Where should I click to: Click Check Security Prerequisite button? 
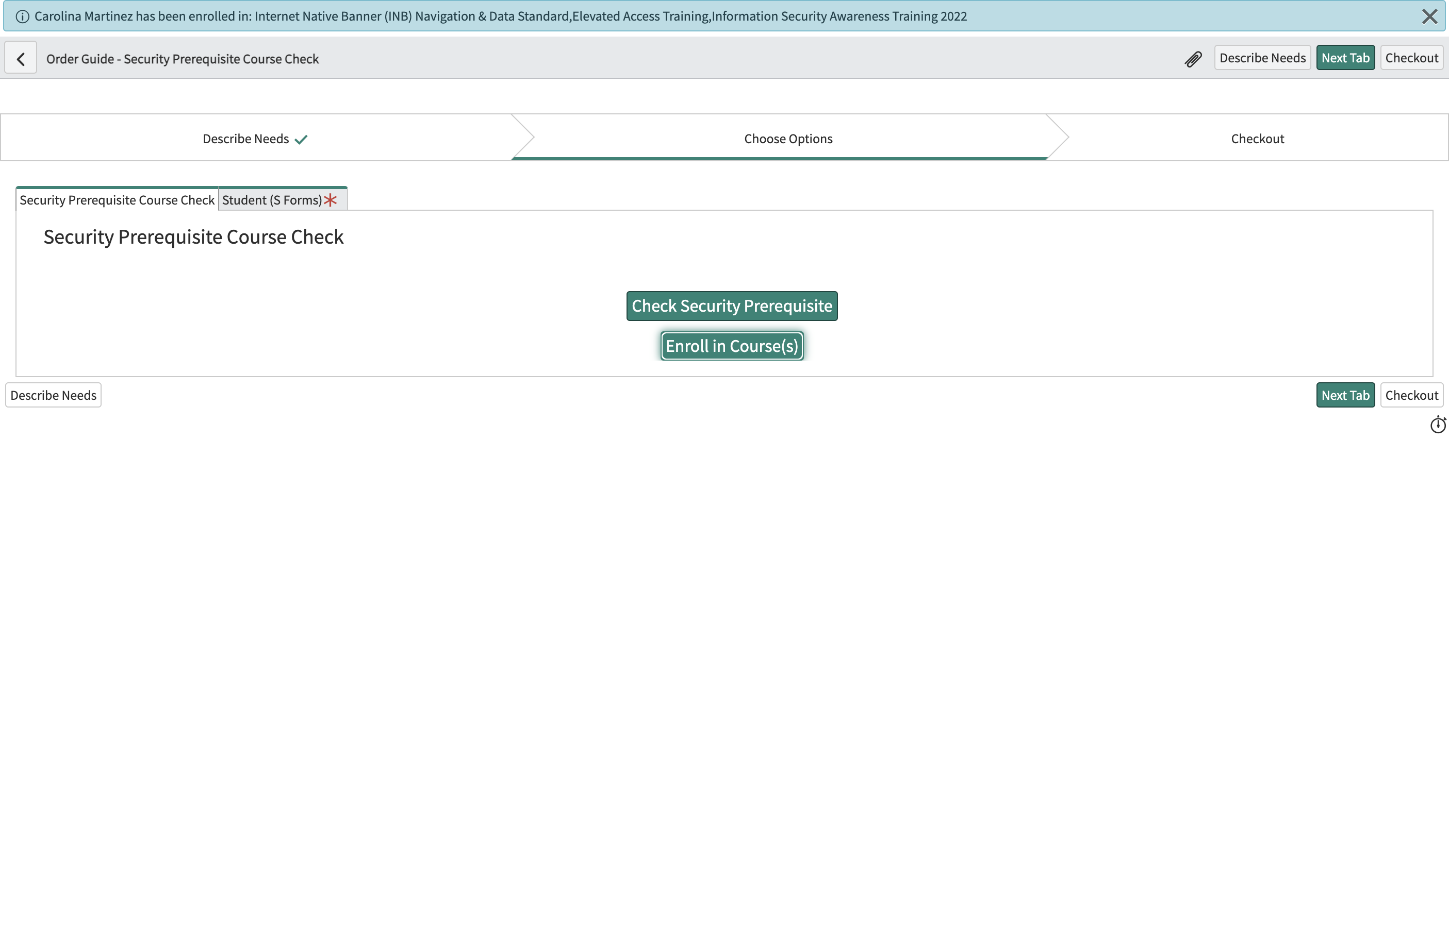point(732,306)
